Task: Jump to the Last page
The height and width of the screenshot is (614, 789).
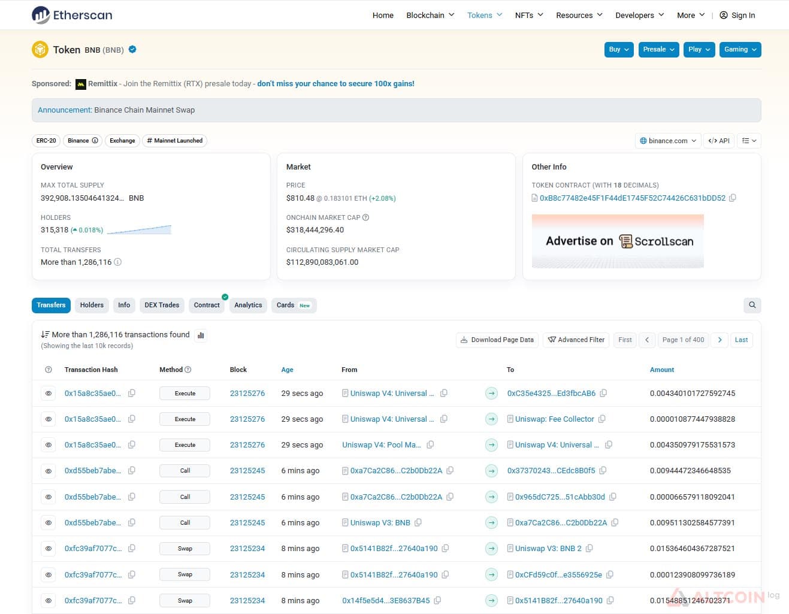Action: point(741,340)
